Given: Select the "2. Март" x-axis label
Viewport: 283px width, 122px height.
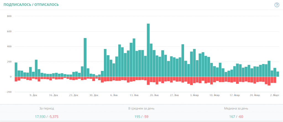Looking at the screenshot, I should tap(275, 95).
